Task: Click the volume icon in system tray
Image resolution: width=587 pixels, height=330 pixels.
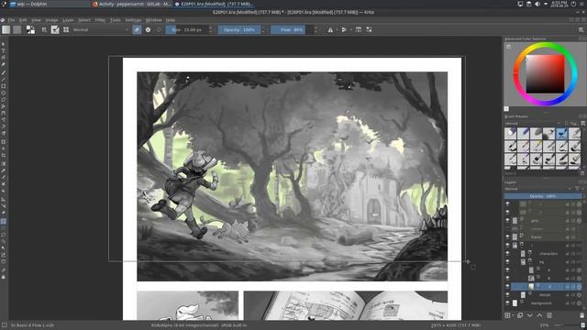Action: click(x=537, y=4)
